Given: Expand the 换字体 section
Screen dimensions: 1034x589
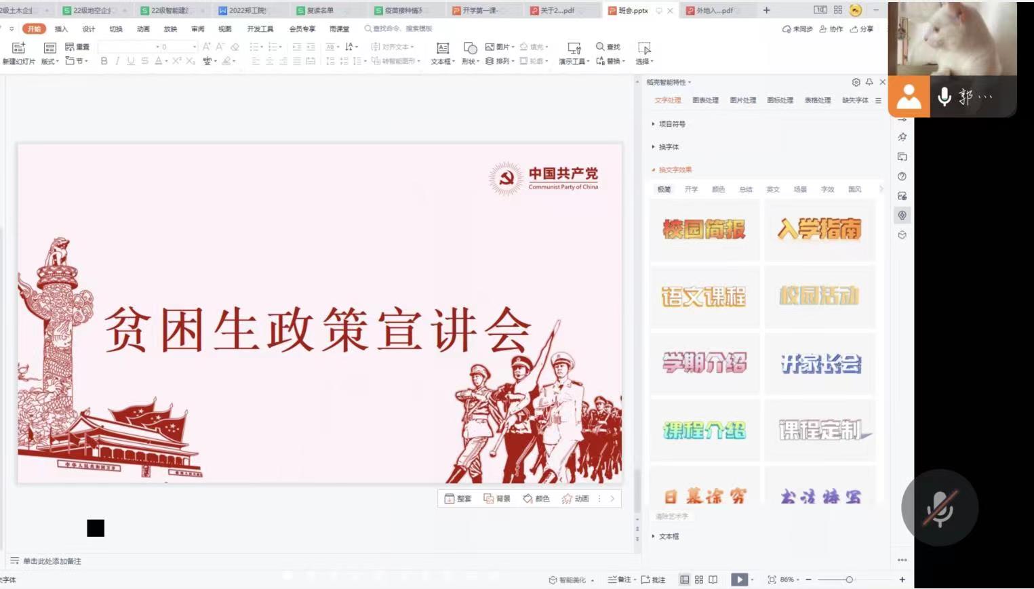Looking at the screenshot, I should point(668,147).
